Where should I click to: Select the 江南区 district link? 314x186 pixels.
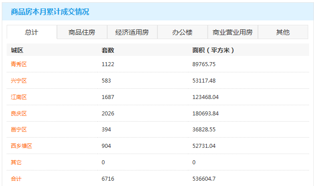click(19, 97)
